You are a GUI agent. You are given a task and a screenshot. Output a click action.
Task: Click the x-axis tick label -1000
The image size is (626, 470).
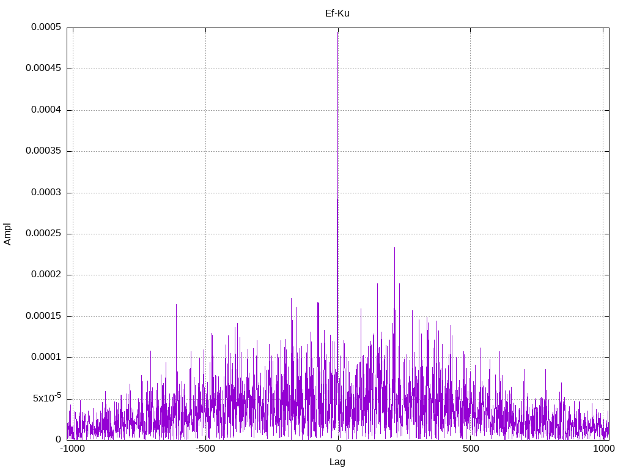point(73,449)
